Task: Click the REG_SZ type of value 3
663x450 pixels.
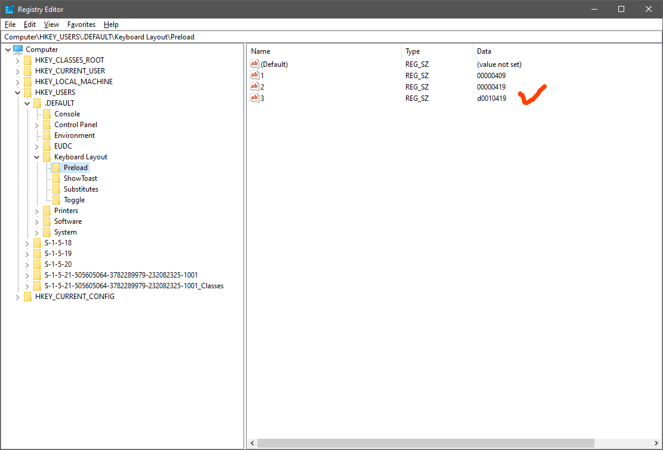Action: [417, 98]
